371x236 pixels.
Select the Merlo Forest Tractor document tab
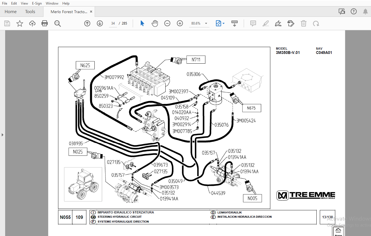pyautogui.click(x=69, y=12)
